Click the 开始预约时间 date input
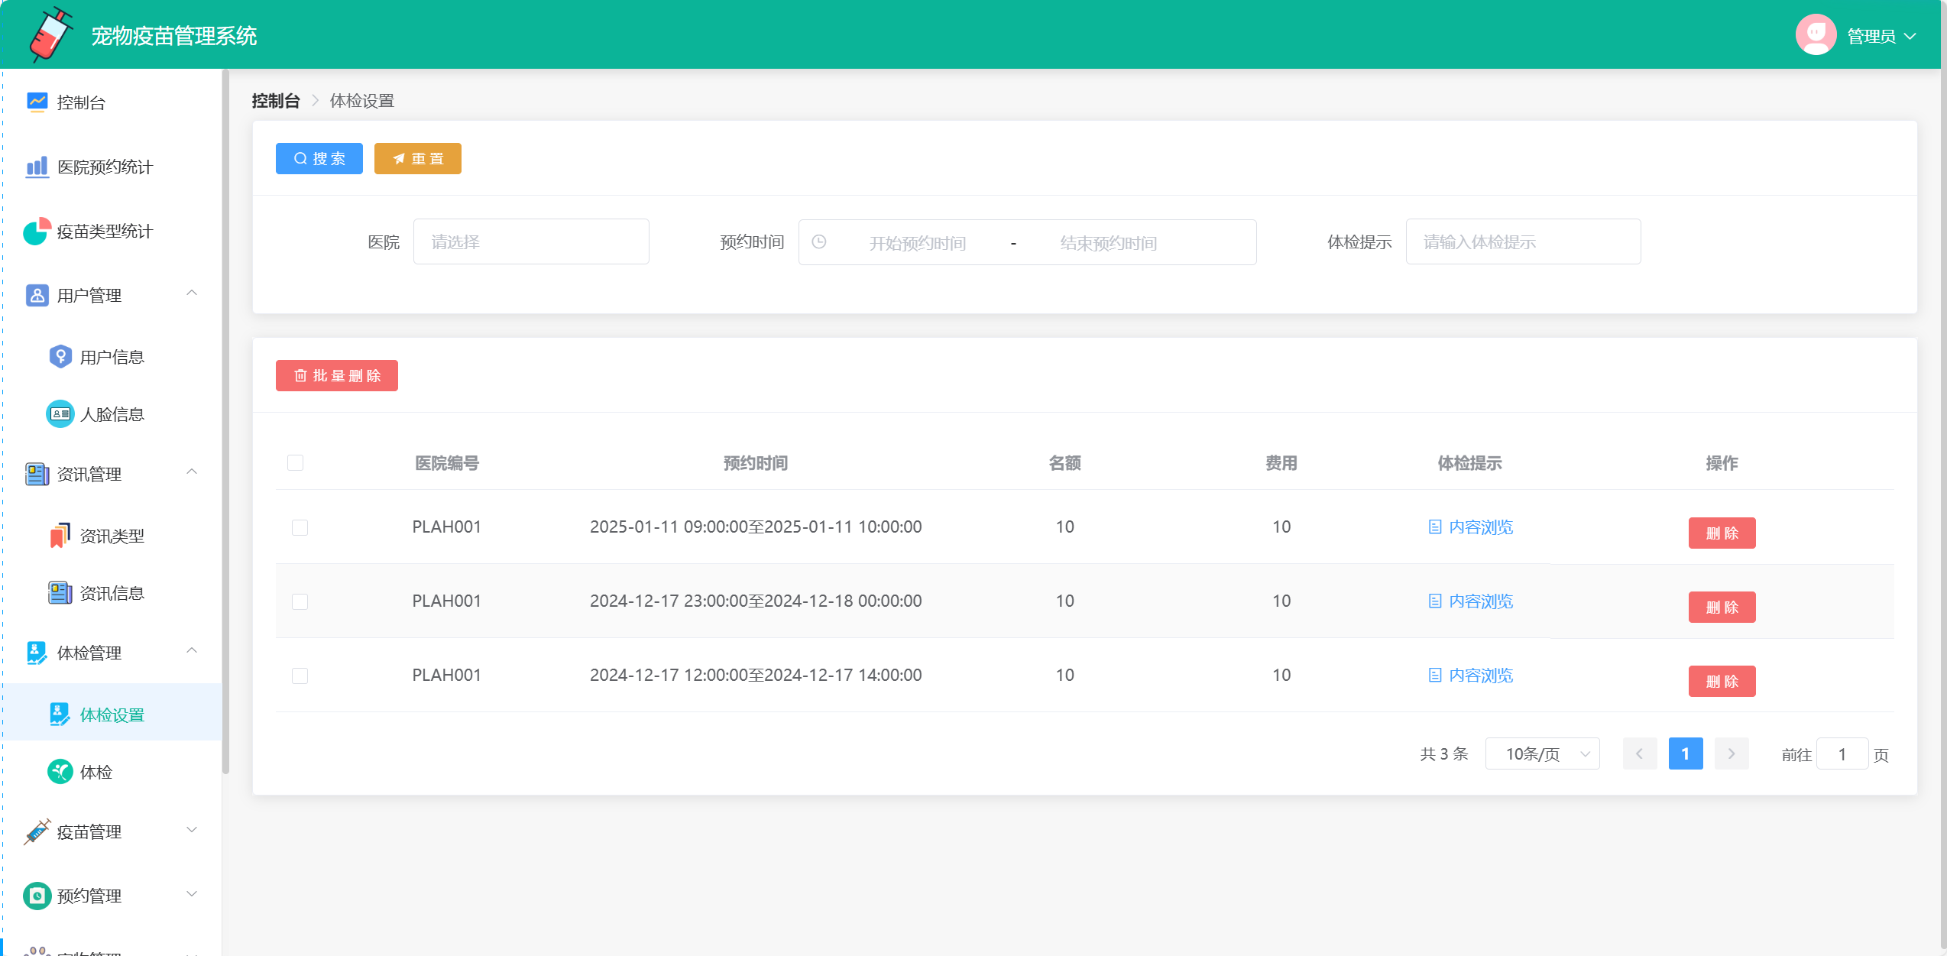 tap(917, 243)
